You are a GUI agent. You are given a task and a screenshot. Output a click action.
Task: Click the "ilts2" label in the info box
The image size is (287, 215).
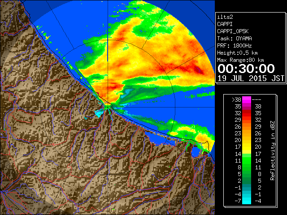[x=225, y=17]
